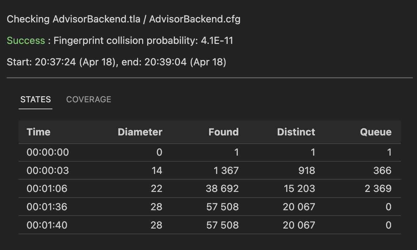This screenshot has height=250, width=417.
Task: Click the Diameter column header
Action: coord(140,132)
